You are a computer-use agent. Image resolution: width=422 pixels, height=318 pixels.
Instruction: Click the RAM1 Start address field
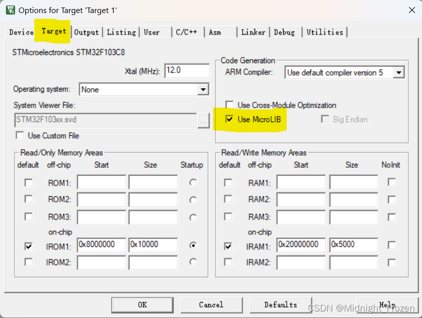(301, 182)
